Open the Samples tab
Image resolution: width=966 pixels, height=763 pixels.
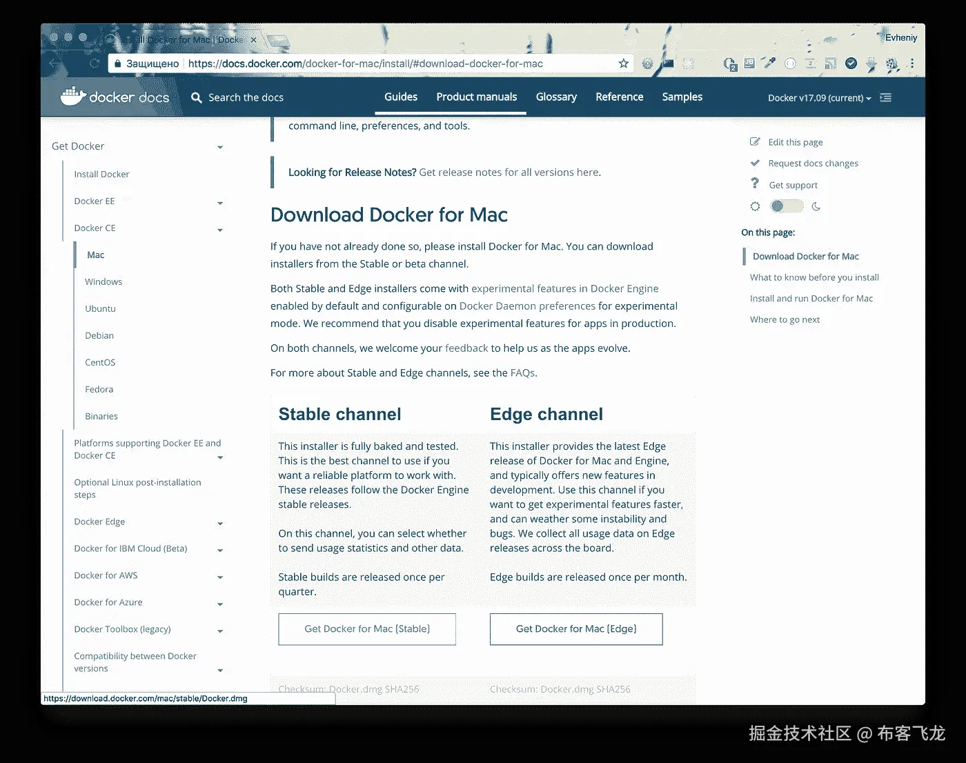coord(682,97)
